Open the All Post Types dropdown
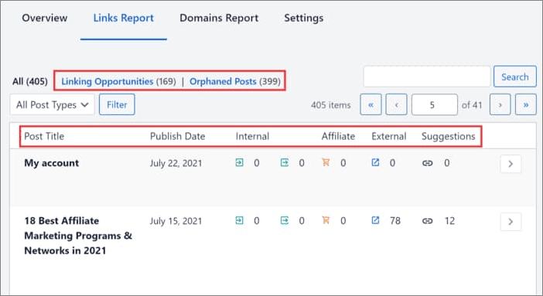The width and height of the screenshot is (543, 296). 53,104
